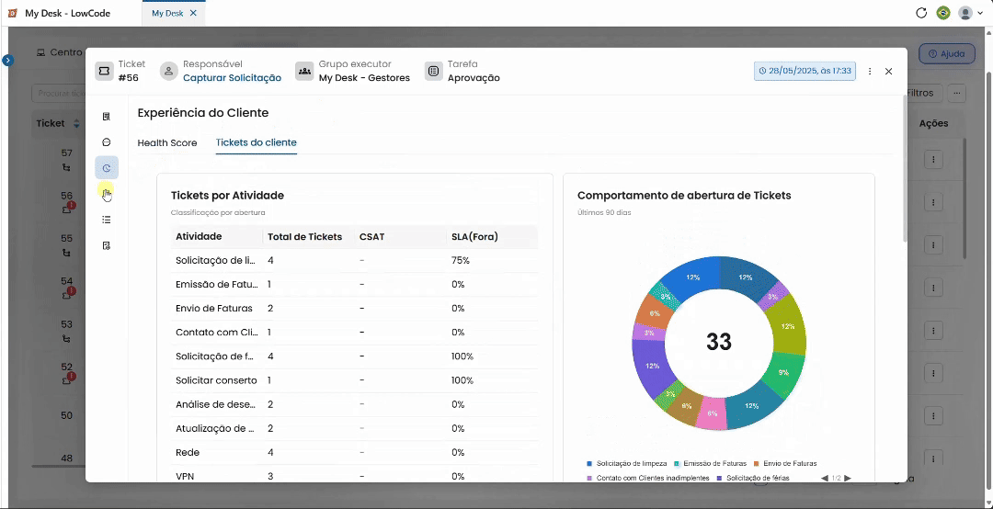This screenshot has height=509, width=993.
Task: Toggle Envio de Faturas legend swatch
Action: (757, 463)
